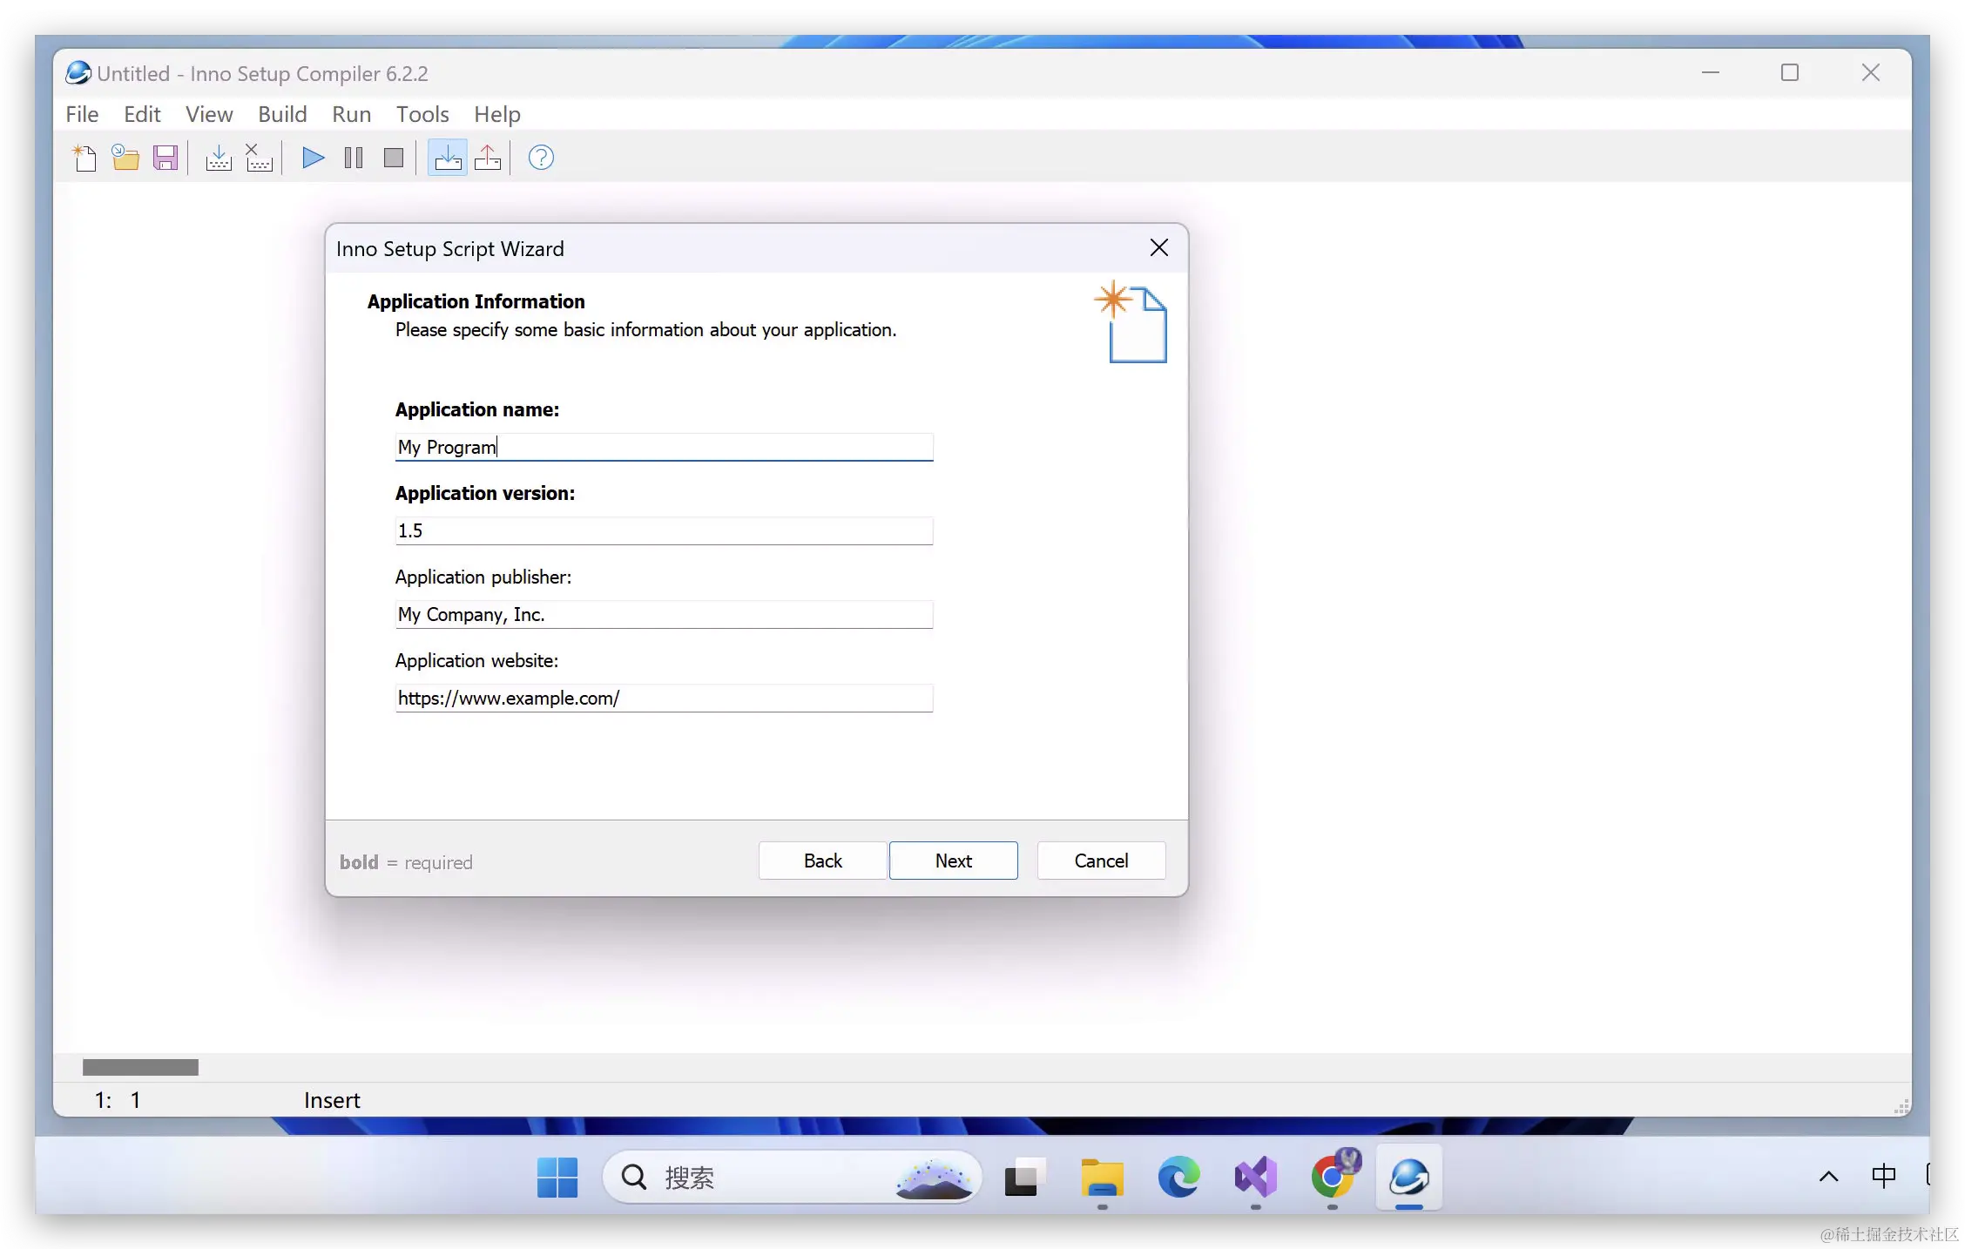
Task: Maximize the Inno Setup Compiler window
Action: (x=1789, y=73)
